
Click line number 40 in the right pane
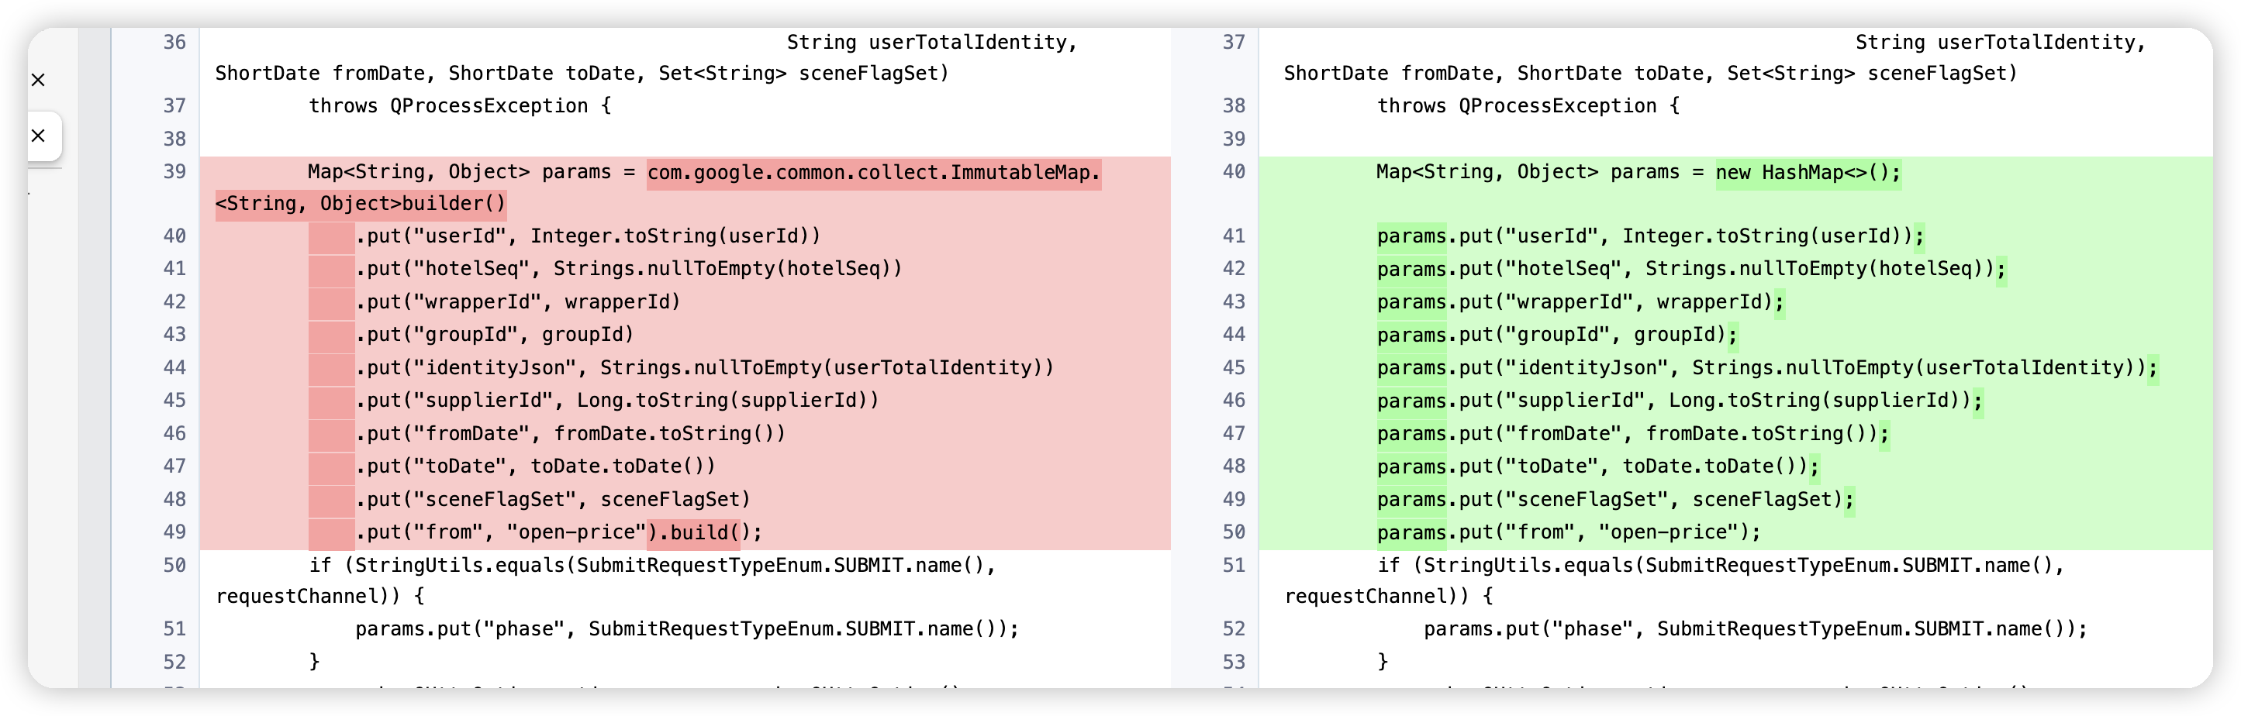coord(1234,172)
